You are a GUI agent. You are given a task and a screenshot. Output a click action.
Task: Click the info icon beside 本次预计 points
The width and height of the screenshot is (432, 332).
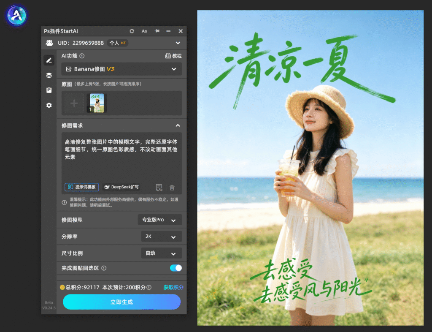pos(149,288)
